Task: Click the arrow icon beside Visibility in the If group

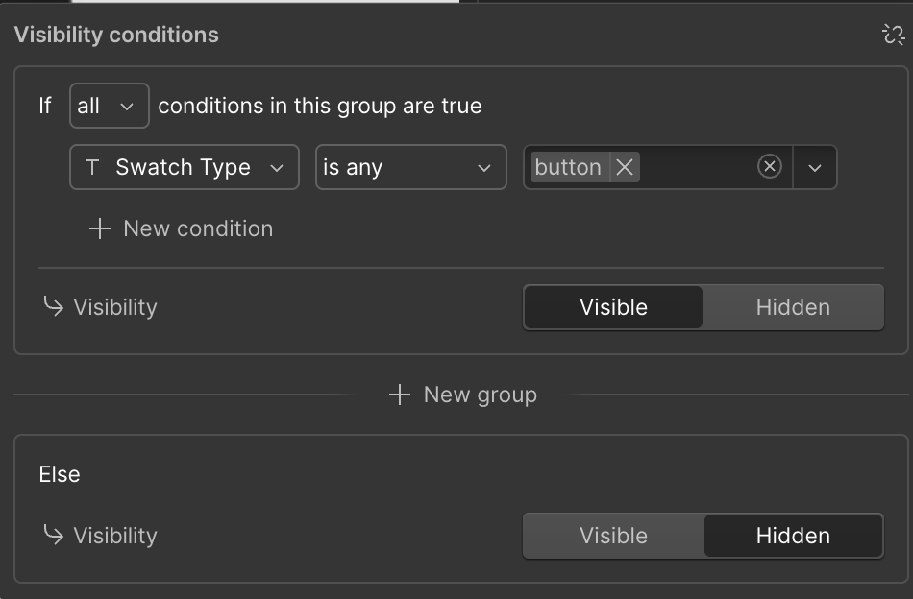Action: pyautogui.click(x=53, y=307)
